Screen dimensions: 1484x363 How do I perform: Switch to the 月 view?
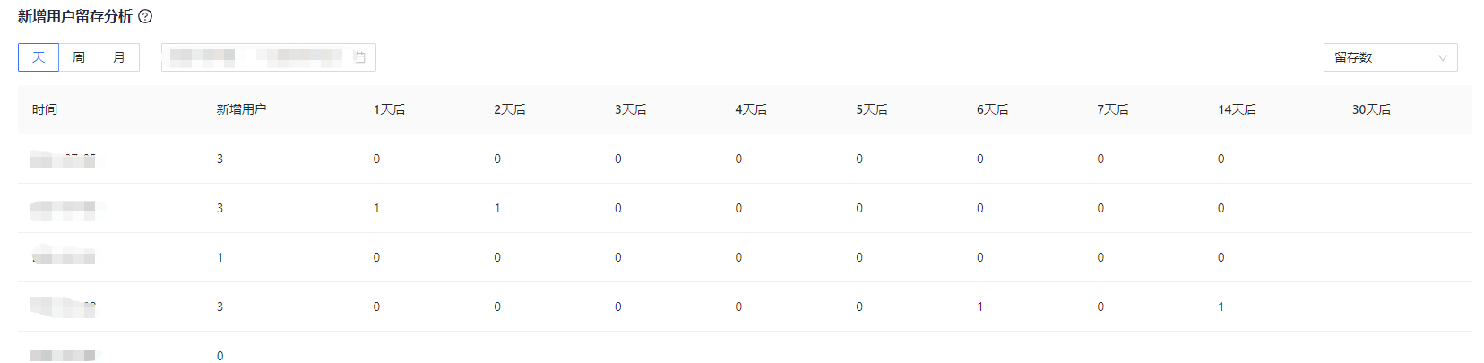tap(119, 57)
